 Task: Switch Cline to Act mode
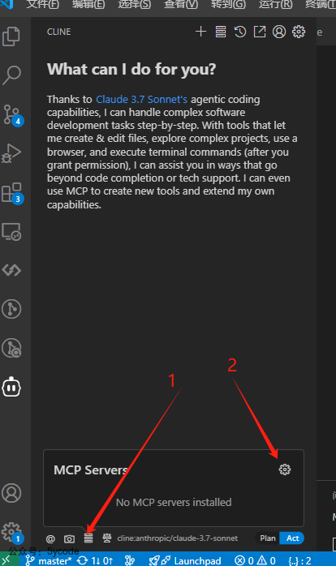[x=293, y=538]
